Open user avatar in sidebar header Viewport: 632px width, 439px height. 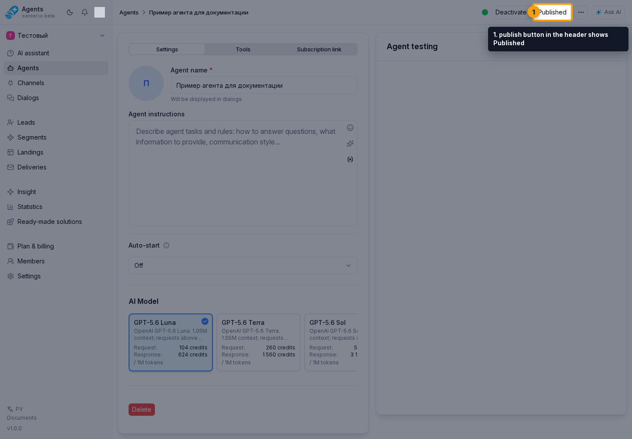(100, 12)
